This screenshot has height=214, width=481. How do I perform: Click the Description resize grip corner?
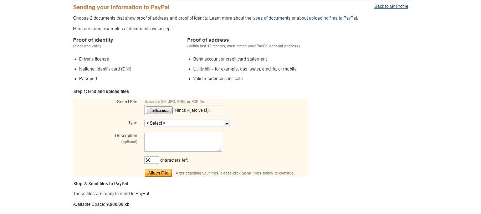(220, 149)
